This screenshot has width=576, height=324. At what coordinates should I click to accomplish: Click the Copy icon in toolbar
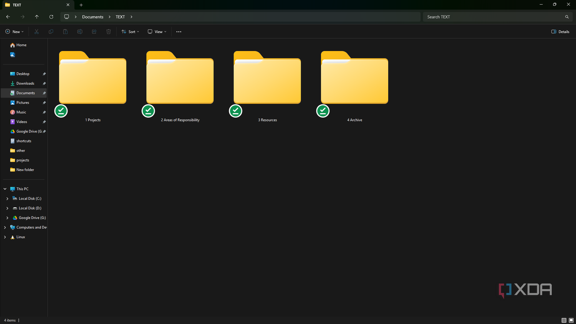pos(51,31)
